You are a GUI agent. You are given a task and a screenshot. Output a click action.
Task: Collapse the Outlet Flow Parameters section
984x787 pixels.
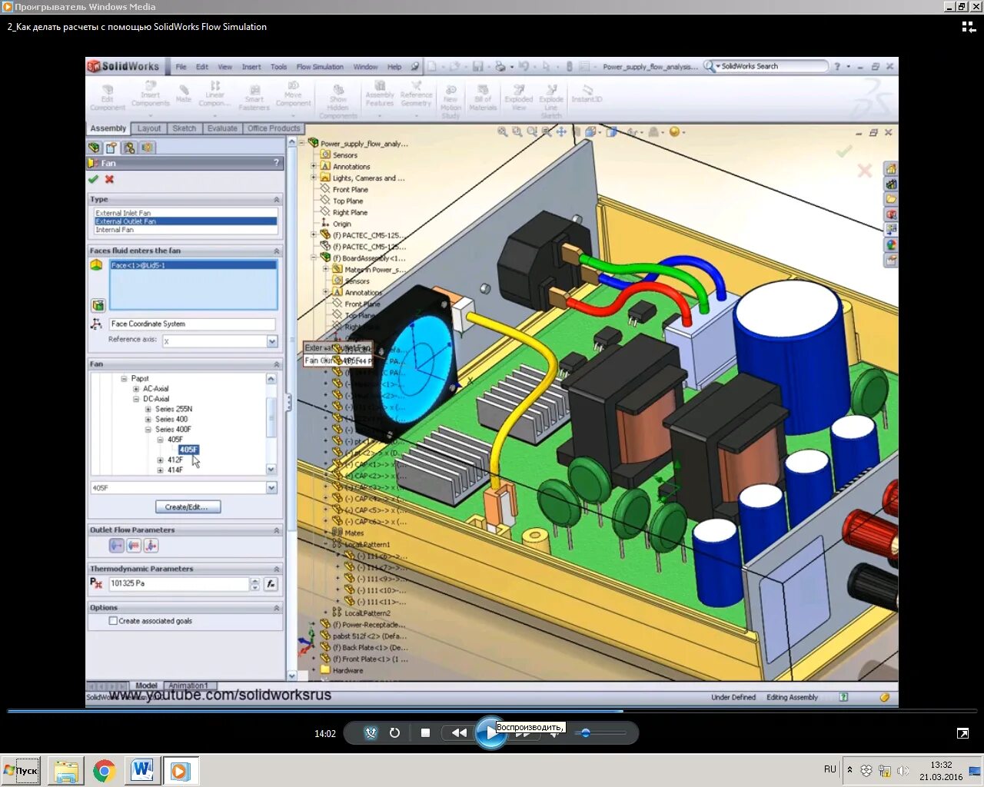(x=277, y=530)
